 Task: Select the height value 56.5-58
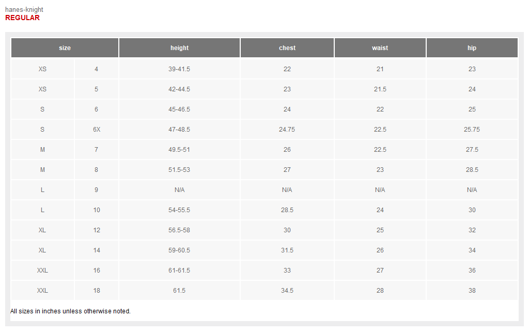click(179, 230)
